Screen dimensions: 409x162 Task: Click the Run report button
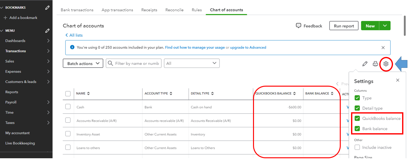(344, 26)
